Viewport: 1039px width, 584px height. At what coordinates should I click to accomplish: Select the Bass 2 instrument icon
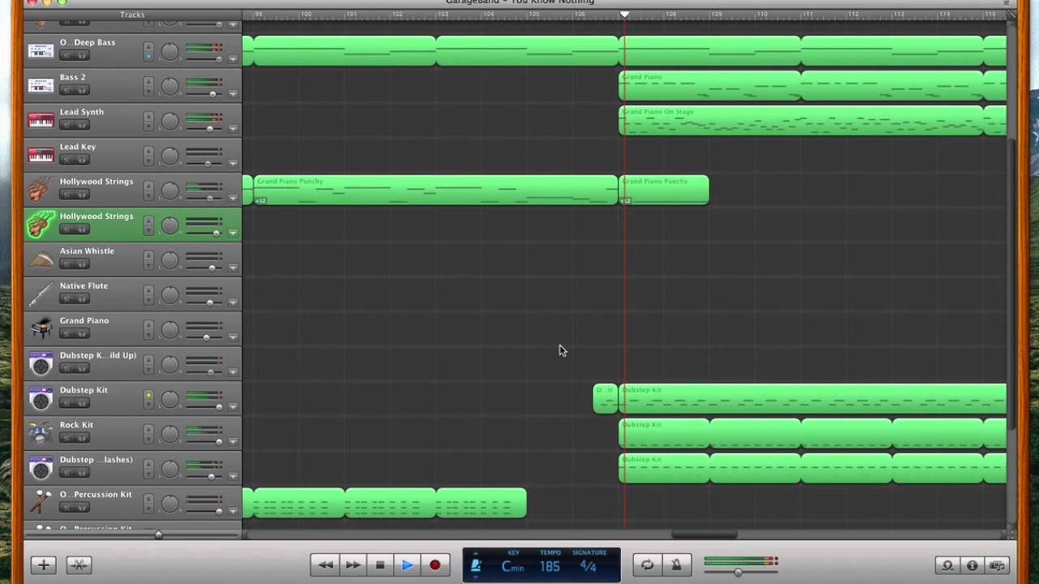click(41, 86)
